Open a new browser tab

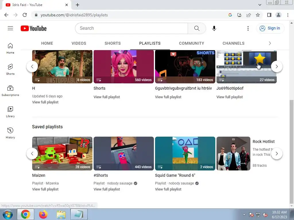[x=78, y=5]
